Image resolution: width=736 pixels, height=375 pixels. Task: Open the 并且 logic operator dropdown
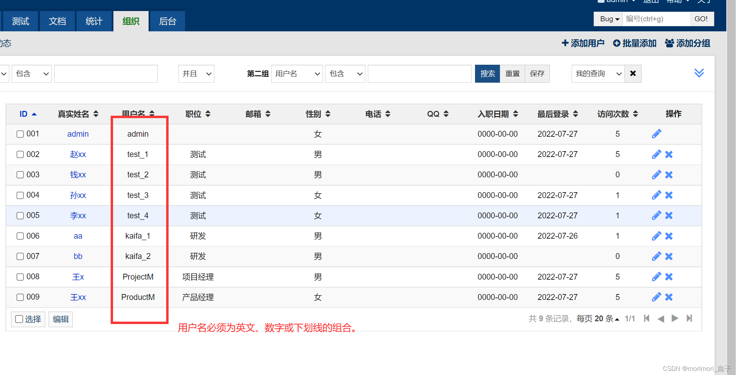[196, 74]
